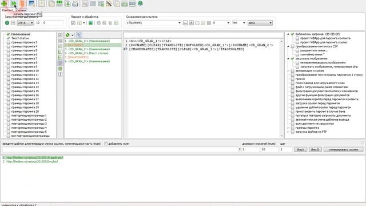This screenshot has width=366, height=206.
Task: Toggle the 'преобразование контента в CSV' checkbox
Action: coord(292,46)
